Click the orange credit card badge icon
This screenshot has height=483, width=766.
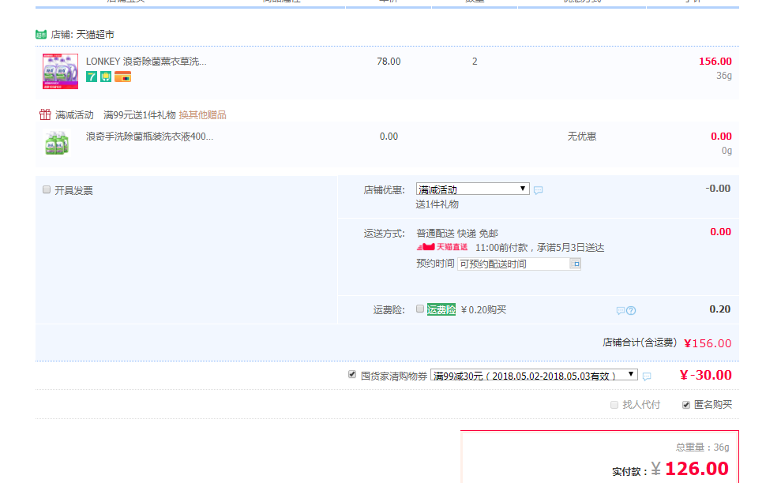click(x=123, y=77)
